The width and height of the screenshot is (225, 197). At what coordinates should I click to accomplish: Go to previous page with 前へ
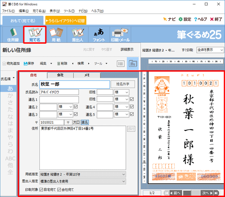175,193
